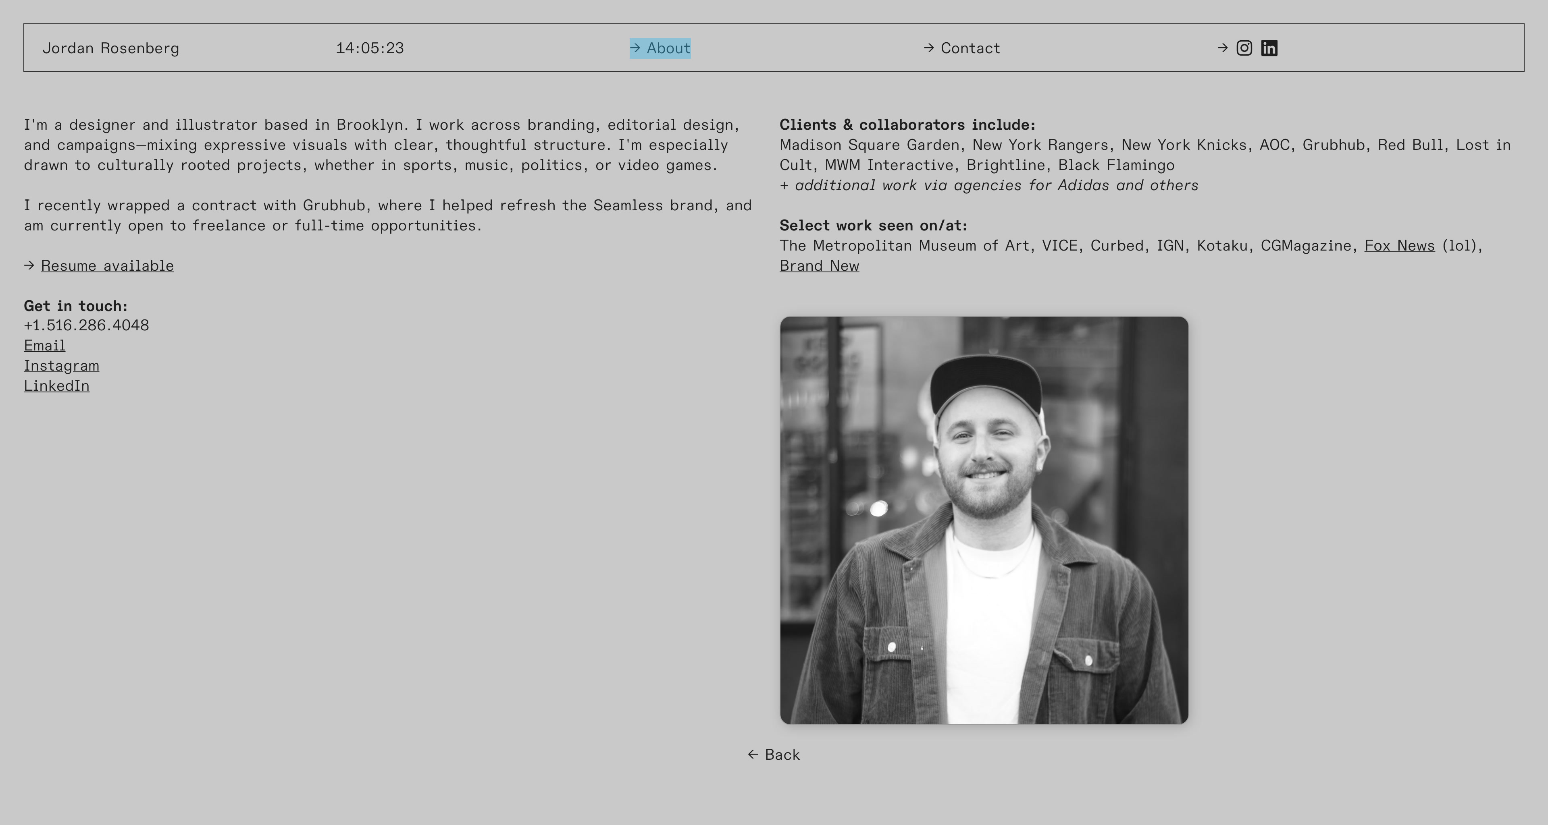
Task: Select the highlighted About menu item
Action: click(x=660, y=48)
